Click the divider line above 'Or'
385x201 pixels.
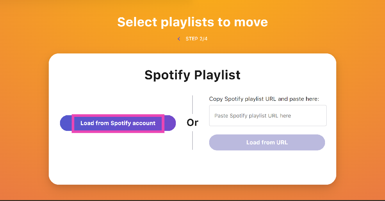pyautogui.click(x=193, y=104)
